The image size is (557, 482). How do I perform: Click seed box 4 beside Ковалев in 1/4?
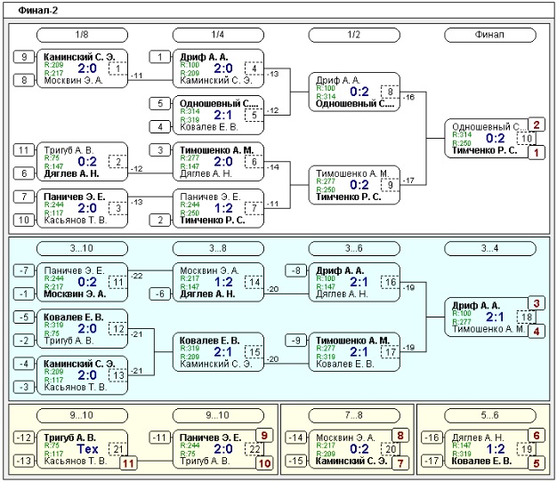point(160,127)
